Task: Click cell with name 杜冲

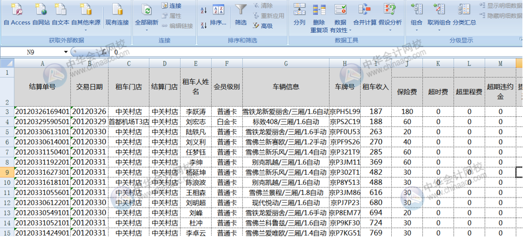Action: click(196, 223)
